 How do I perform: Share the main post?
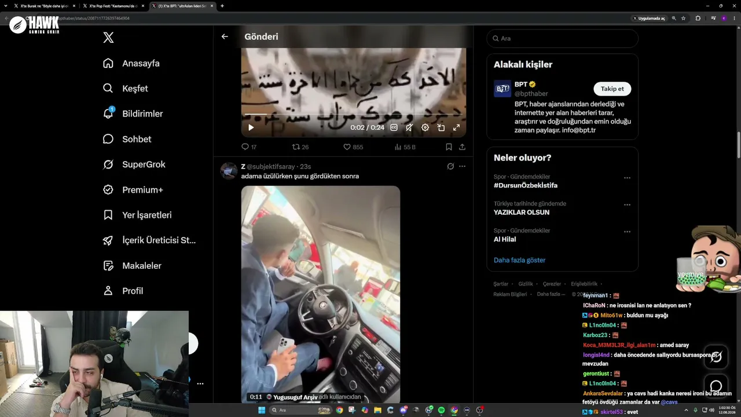click(462, 147)
